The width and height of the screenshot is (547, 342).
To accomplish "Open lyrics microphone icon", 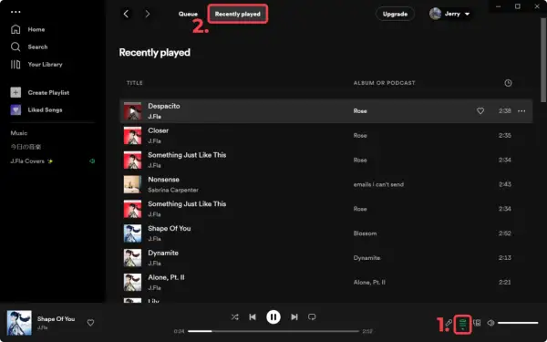I will coord(449,323).
